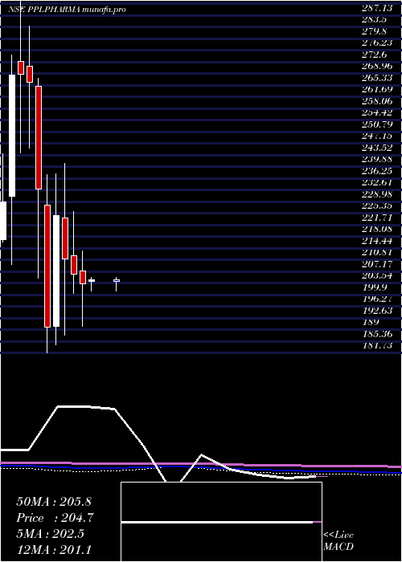
Task: Click the 225.35 price axis label
Action: (378, 206)
